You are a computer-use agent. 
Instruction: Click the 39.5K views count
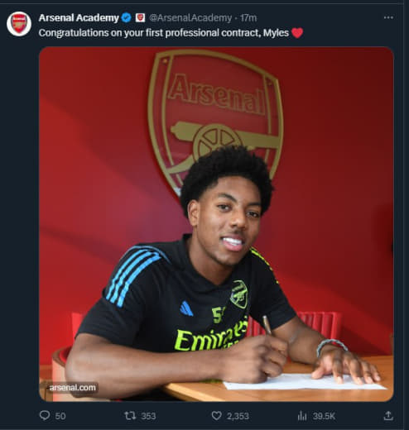tap(324, 416)
